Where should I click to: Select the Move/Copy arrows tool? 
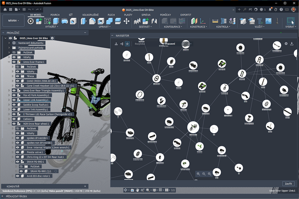(126, 21)
